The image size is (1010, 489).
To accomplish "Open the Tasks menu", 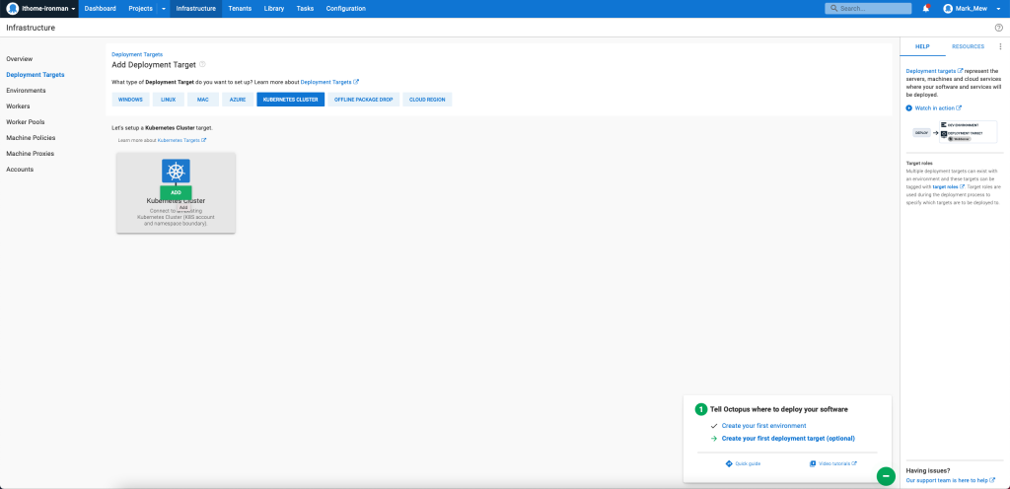I will 306,8.
